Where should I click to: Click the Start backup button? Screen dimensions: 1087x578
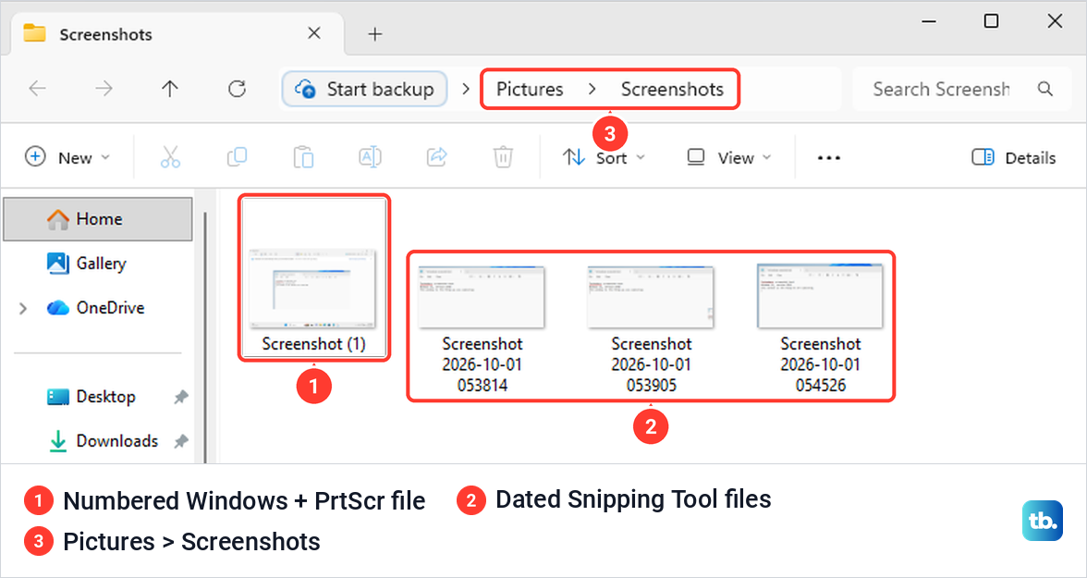pyautogui.click(x=364, y=89)
